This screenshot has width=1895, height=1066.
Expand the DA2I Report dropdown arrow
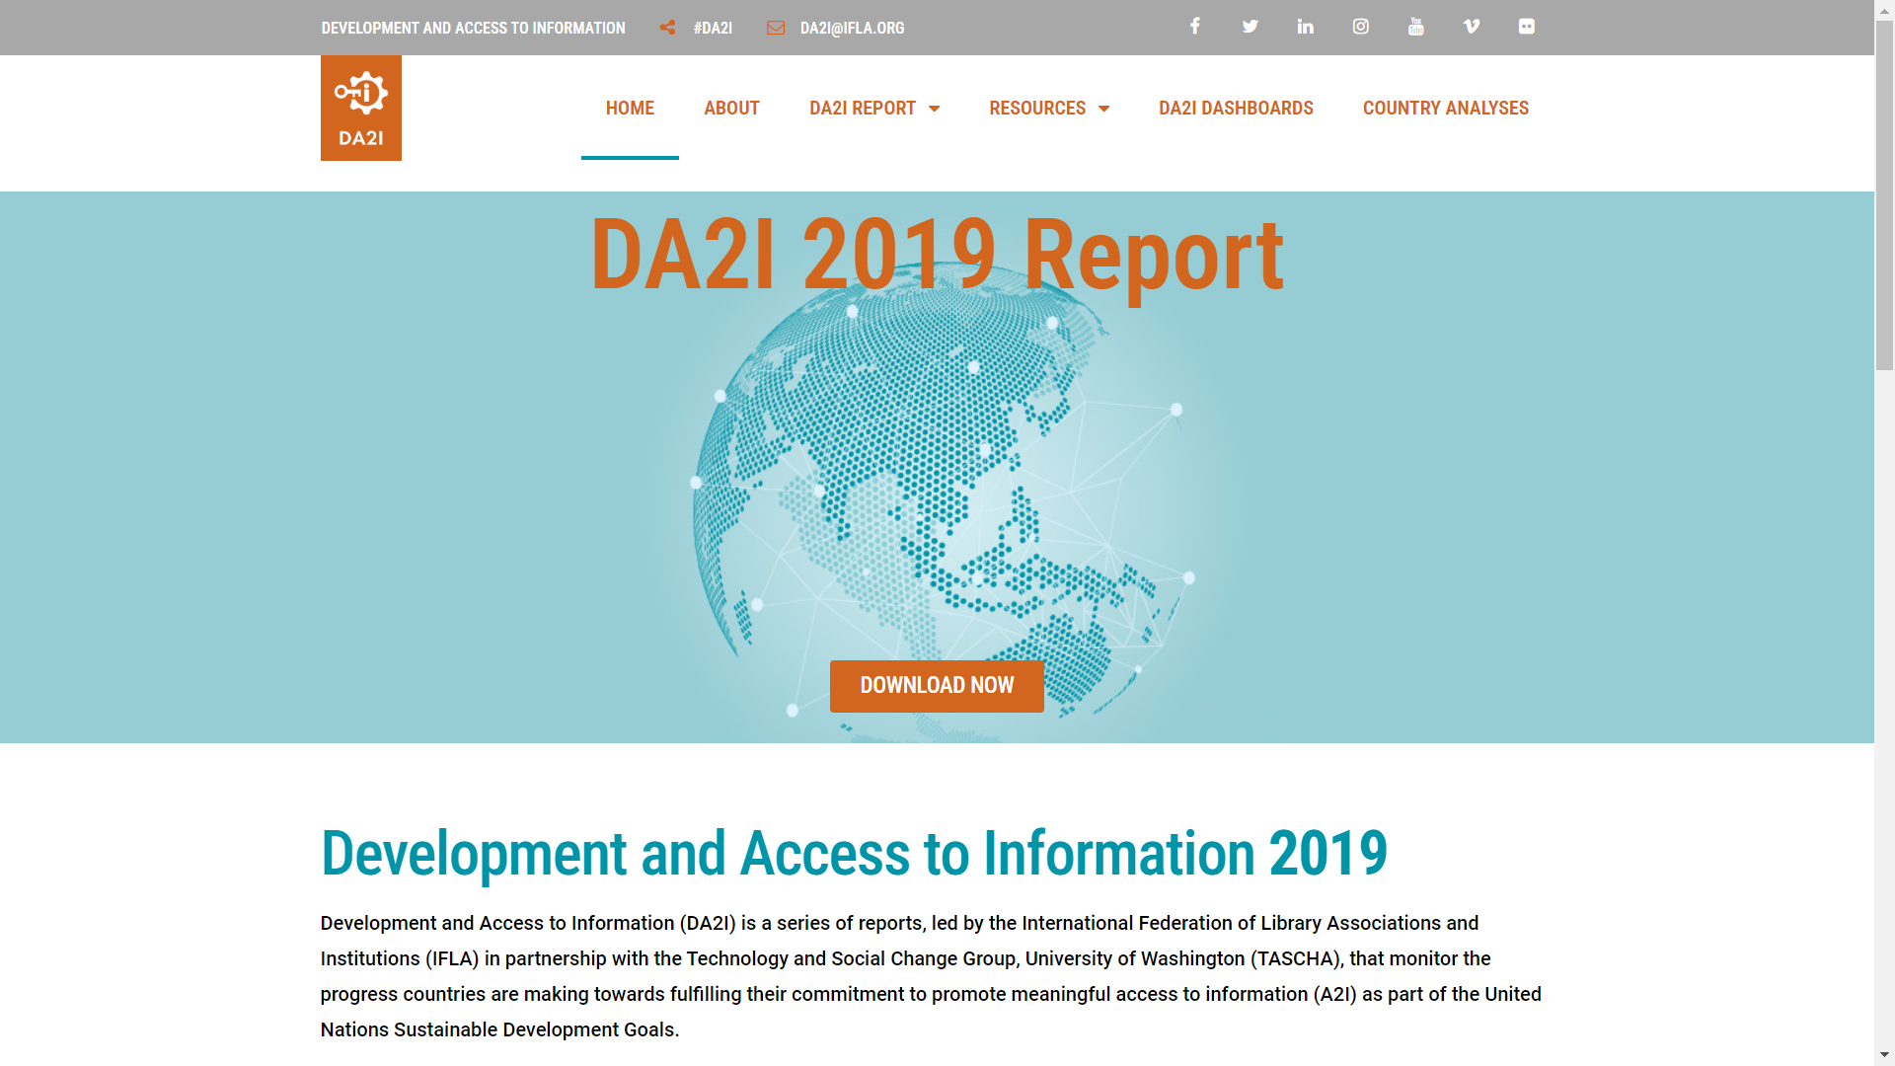pyautogui.click(x=934, y=109)
